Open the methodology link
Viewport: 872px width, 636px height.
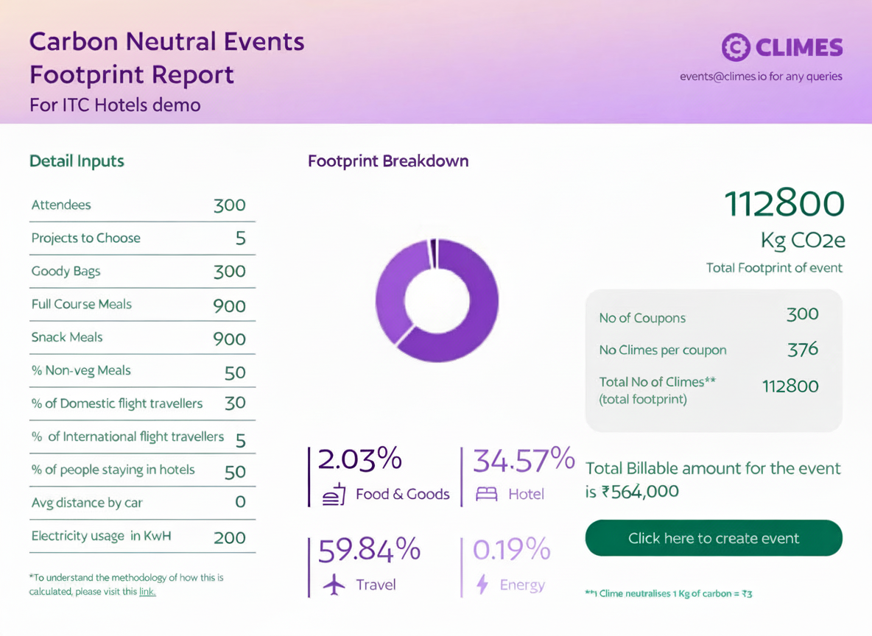[147, 592]
